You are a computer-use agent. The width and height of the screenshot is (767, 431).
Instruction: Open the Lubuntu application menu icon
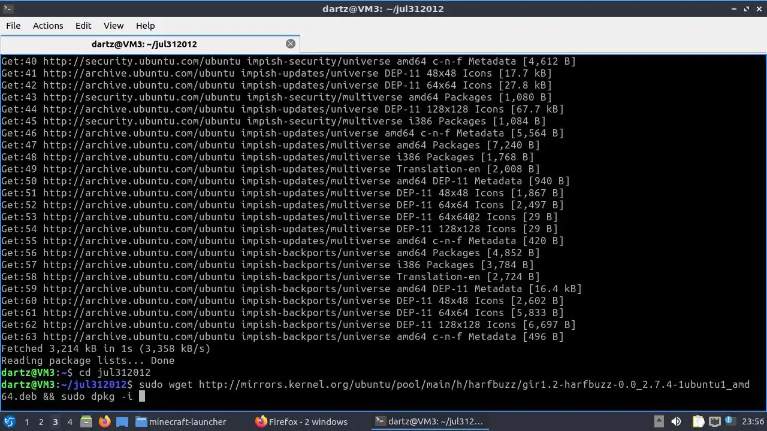coord(10,421)
